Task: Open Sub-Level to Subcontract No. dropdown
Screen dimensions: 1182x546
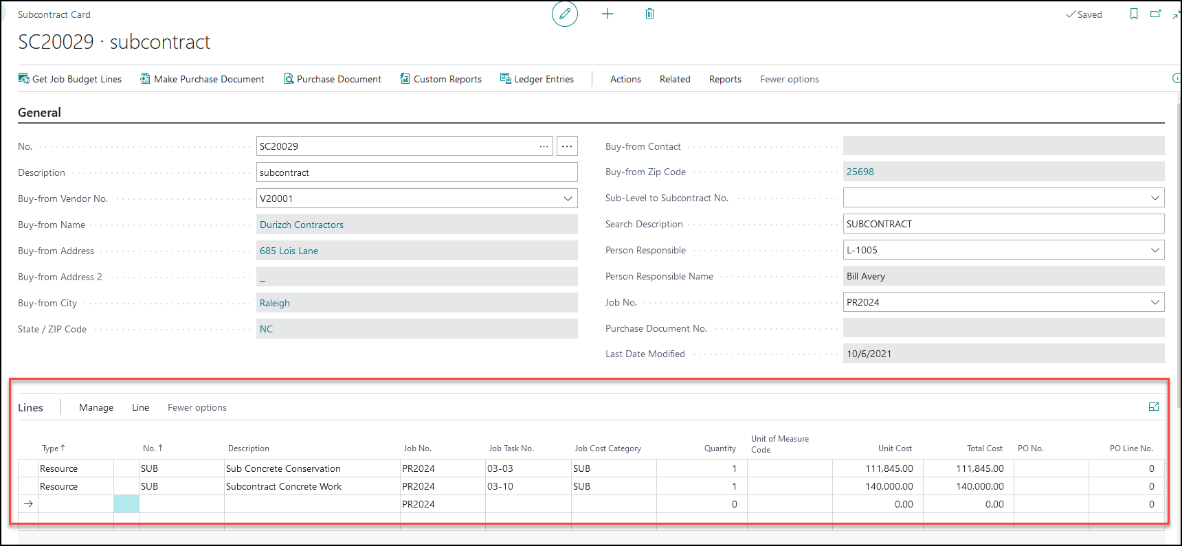Action: (1155, 198)
